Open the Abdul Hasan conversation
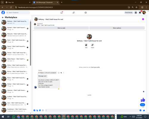Viewport: 149px width, 119px height. click(15, 60)
